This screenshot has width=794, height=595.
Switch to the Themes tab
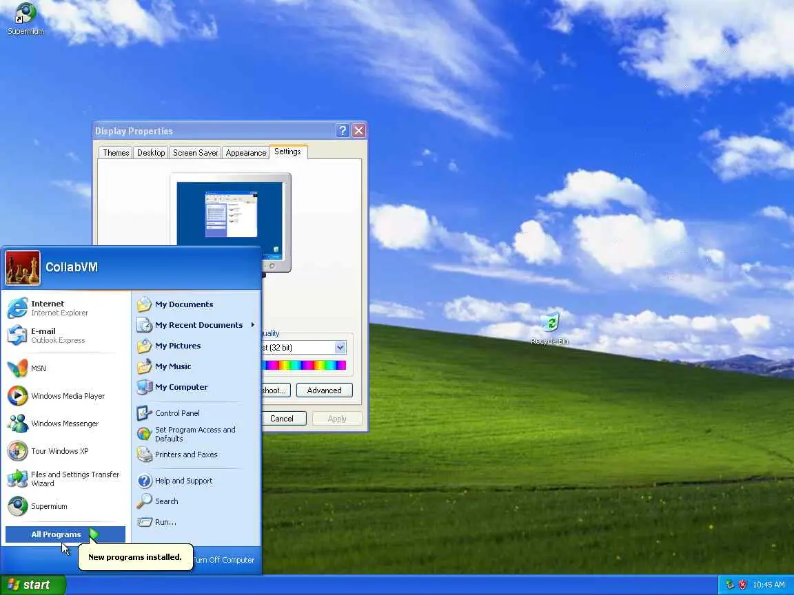(x=116, y=153)
